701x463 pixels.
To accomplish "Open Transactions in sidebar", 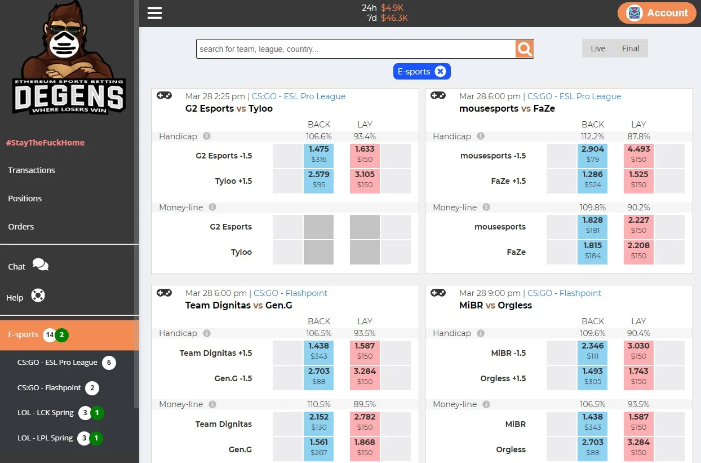I will pyautogui.click(x=32, y=170).
